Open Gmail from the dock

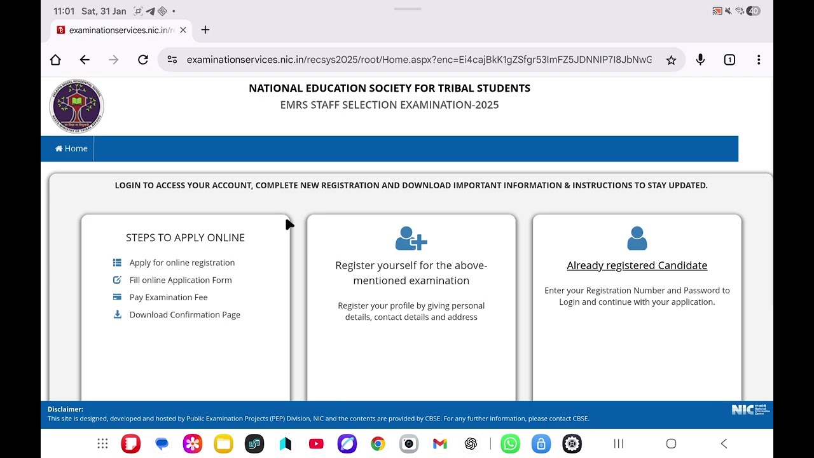440,444
